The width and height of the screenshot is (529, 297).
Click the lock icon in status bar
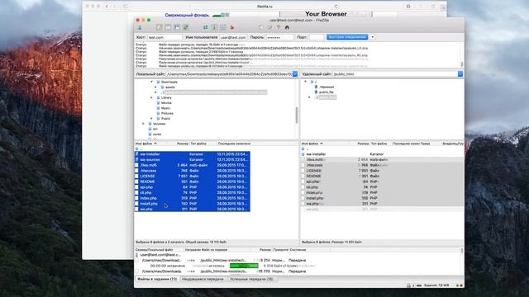[408, 285]
